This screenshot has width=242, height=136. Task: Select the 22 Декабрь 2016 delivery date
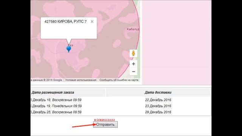[158, 100]
